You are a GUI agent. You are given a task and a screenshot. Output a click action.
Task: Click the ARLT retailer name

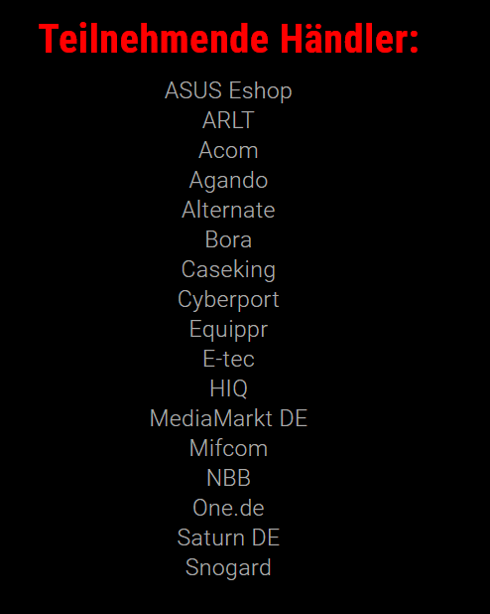click(228, 120)
